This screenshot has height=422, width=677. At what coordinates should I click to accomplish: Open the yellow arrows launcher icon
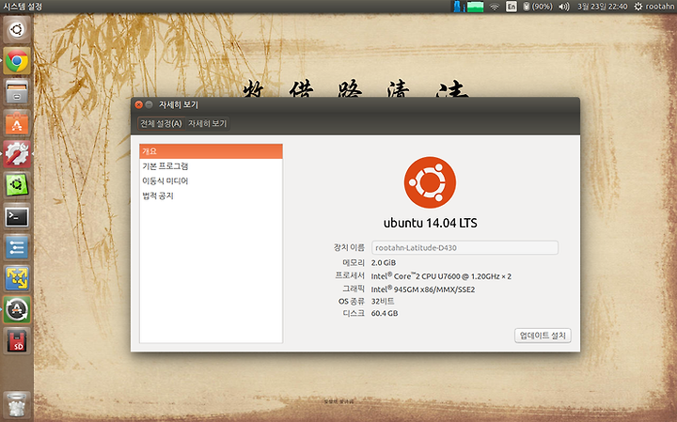pyautogui.click(x=17, y=279)
